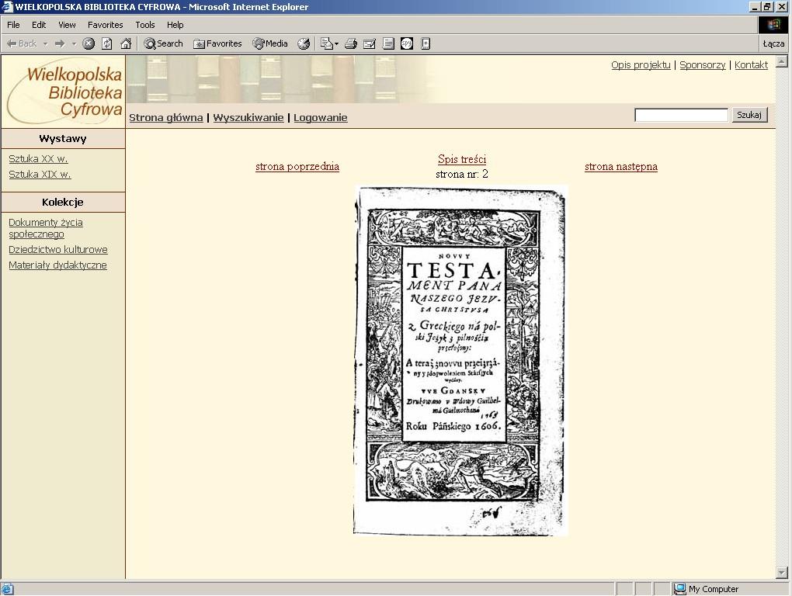This screenshot has height=596, width=792.
Task: Open the Favorites menu in the menu bar
Action: click(x=105, y=25)
